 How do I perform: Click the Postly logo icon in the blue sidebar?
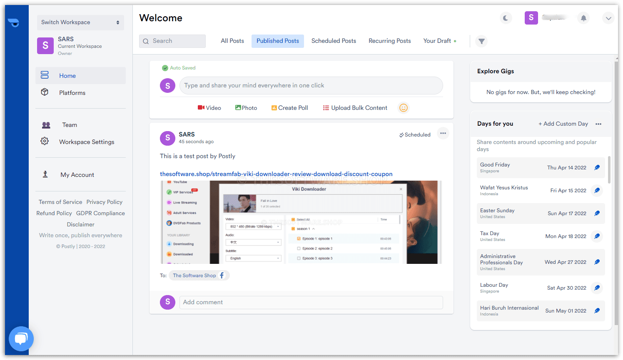14,23
